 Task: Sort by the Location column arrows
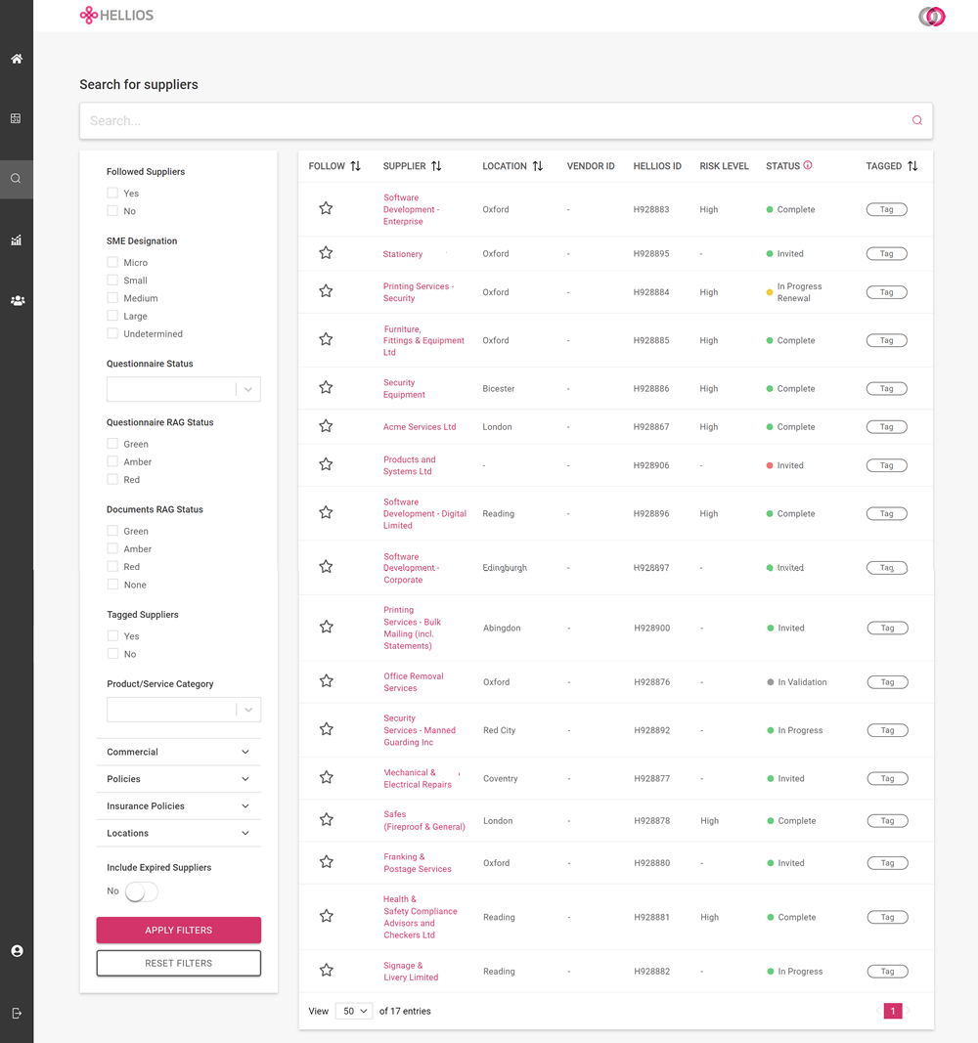point(538,165)
